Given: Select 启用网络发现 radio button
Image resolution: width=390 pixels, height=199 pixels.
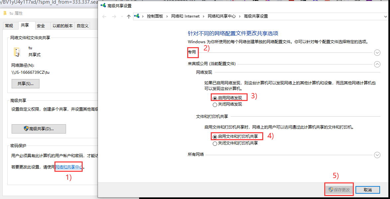Looking at the screenshot, I should click(x=215, y=98).
